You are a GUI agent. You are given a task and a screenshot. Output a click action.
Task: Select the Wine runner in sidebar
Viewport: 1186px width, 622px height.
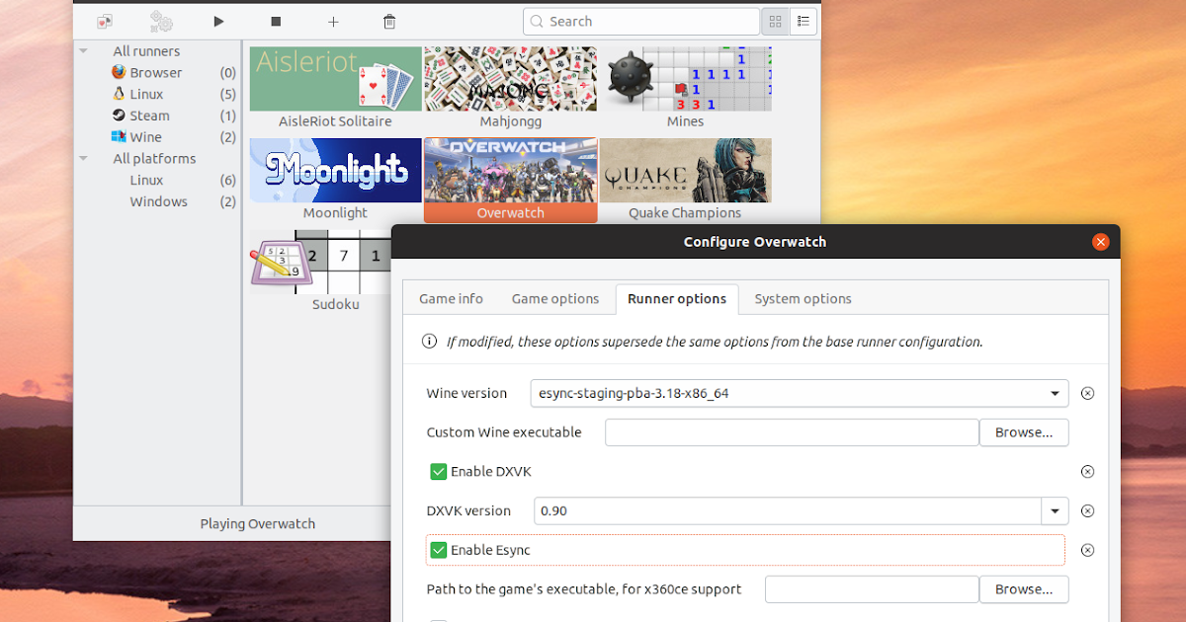[145, 137]
